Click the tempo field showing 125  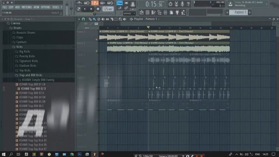coord(108,9)
